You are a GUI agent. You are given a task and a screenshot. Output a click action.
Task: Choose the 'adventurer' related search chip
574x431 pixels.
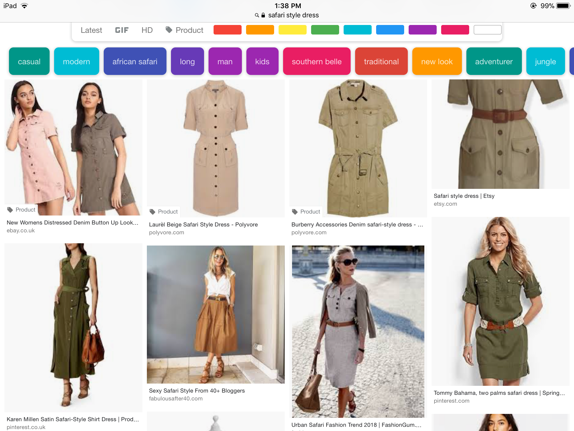(x=494, y=61)
